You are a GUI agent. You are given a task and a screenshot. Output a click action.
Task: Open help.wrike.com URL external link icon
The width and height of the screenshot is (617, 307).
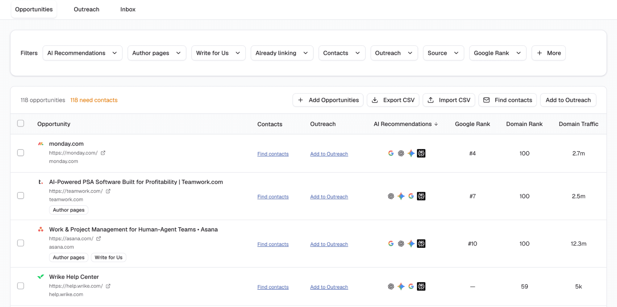[x=108, y=286]
